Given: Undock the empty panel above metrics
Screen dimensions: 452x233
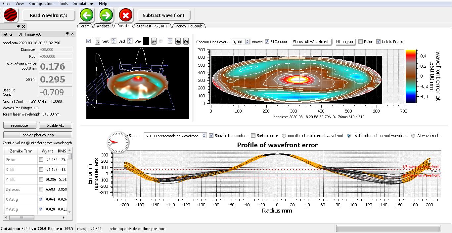Looking at the screenshot, I should [x=18, y=26].
